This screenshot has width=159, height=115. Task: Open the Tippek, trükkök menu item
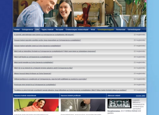pyautogui.click(x=47, y=30)
